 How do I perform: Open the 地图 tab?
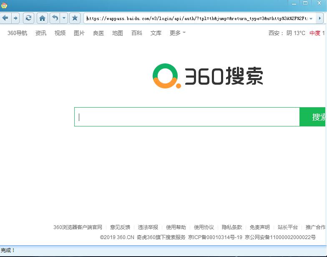coord(118,33)
